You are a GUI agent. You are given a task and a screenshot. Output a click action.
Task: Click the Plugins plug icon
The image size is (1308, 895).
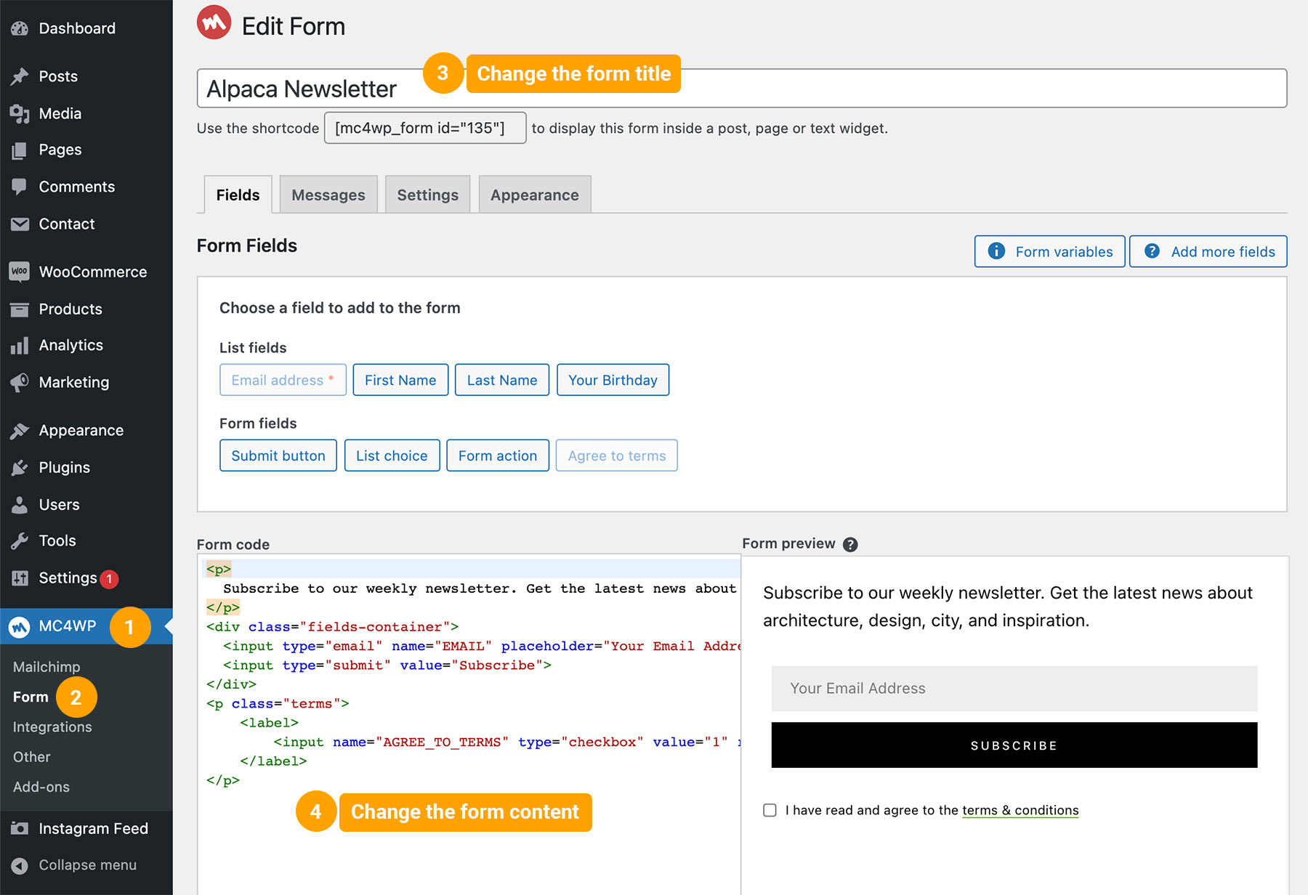coord(20,468)
